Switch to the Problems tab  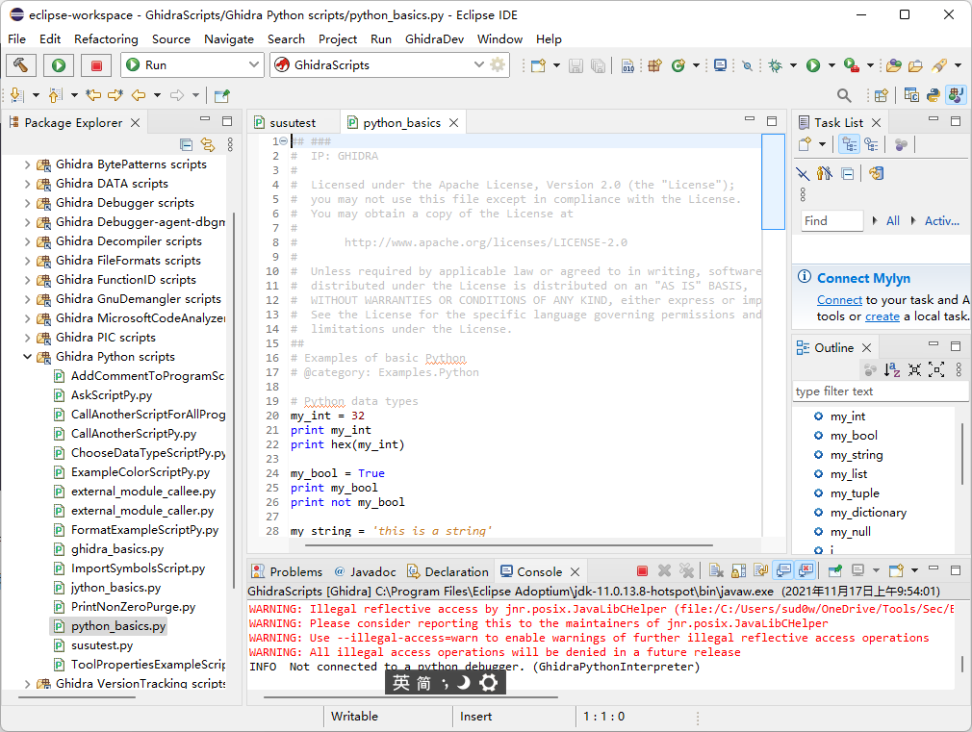pyautogui.click(x=288, y=571)
